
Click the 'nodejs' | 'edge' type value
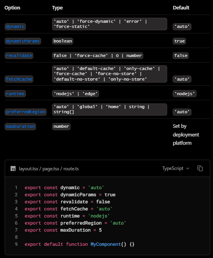[76, 94]
